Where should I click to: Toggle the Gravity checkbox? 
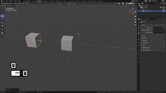pos(143,38)
